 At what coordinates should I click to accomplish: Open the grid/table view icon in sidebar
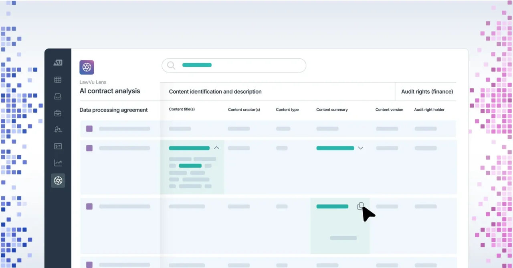[58, 80]
